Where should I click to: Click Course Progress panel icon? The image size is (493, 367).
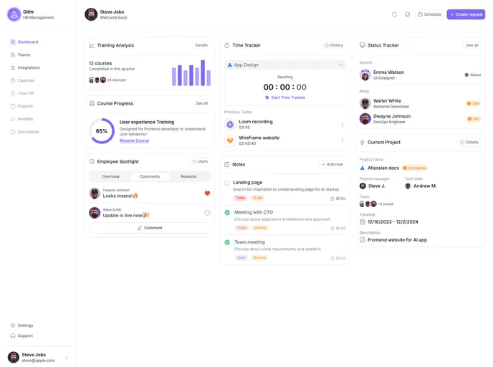[x=92, y=103]
